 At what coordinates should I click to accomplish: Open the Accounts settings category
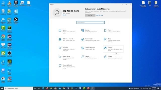click(x=67, y=49)
